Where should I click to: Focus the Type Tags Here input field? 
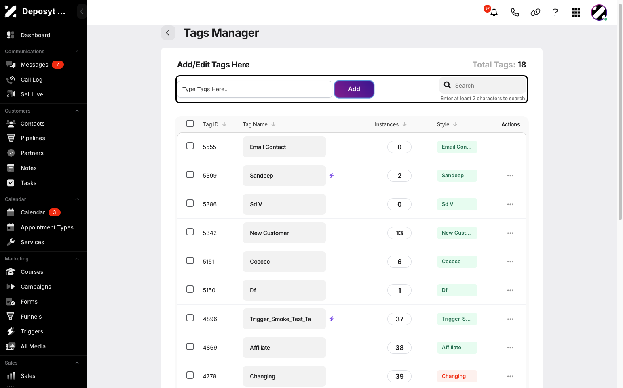pos(255,89)
